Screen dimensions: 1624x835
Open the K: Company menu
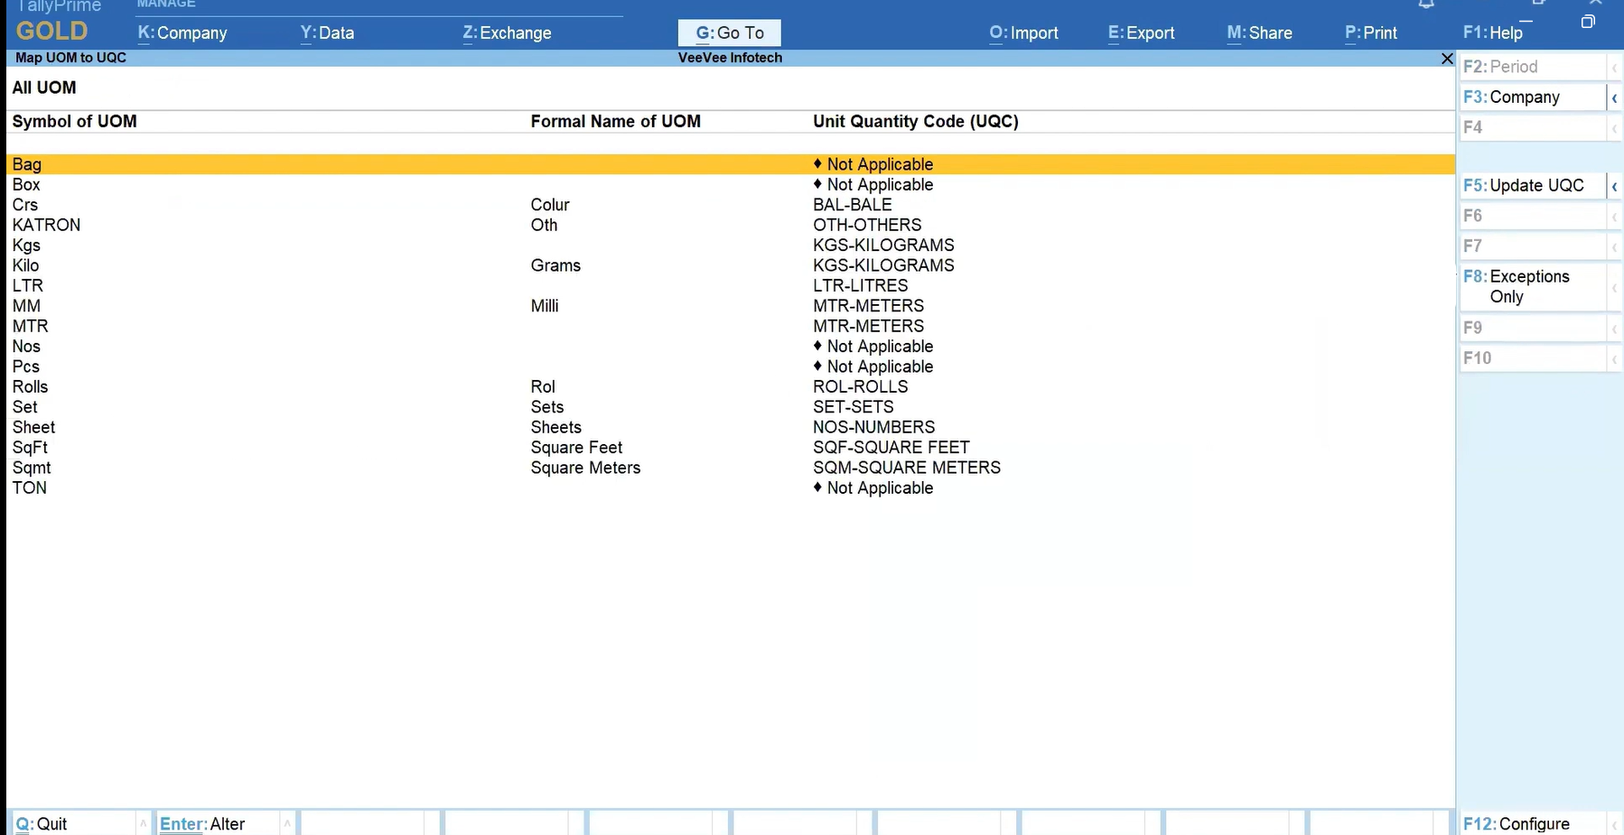[182, 33]
